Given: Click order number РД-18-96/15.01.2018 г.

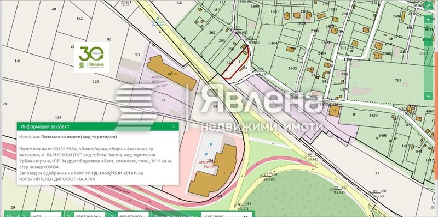Looking at the screenshot, I should coord(114,173).
